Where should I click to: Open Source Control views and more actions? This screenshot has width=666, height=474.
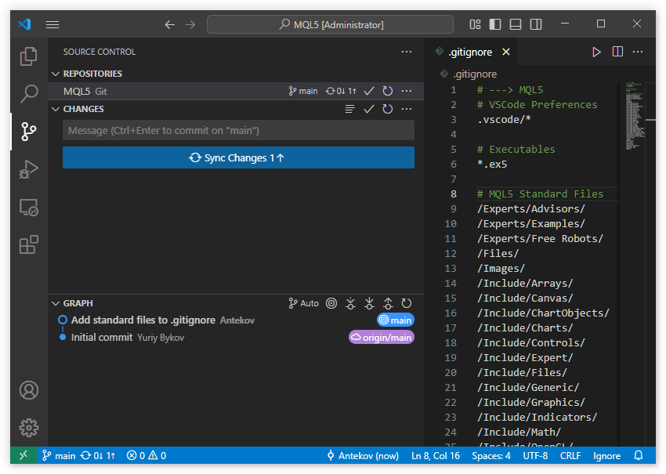(x=407, y=52)
